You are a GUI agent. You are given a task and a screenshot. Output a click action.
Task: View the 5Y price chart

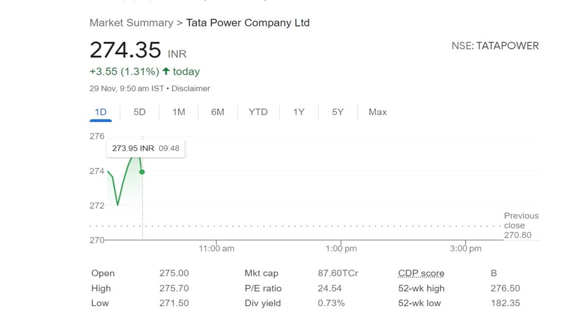click(x=338, y=112)
